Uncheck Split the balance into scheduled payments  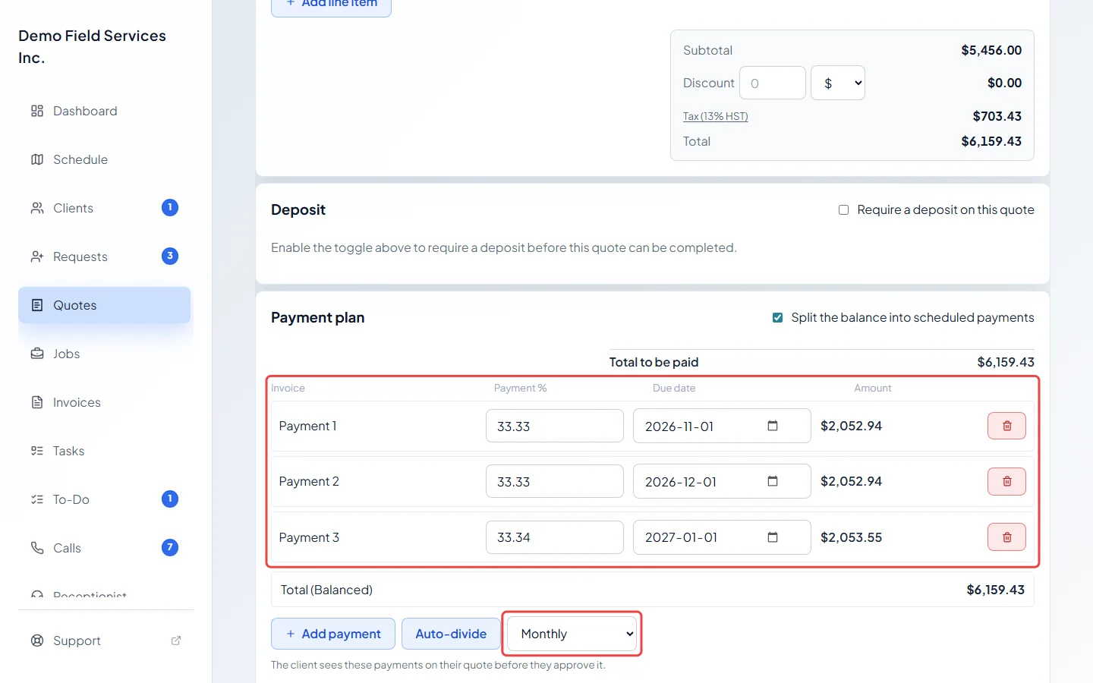pos(777,317)
